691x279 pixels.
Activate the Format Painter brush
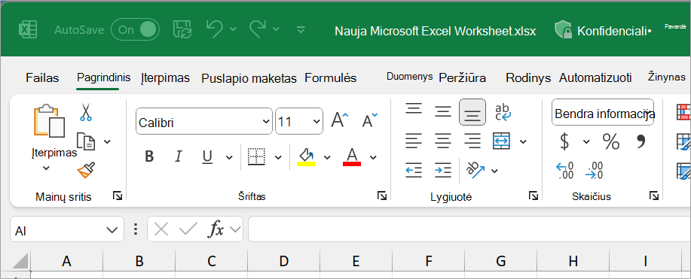(x=86, y=169)
